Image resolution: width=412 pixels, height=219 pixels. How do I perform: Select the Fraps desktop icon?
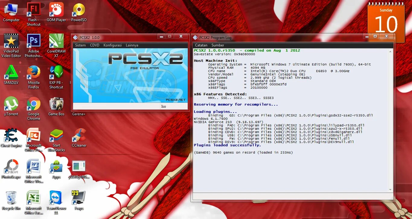tap(79, 198)
